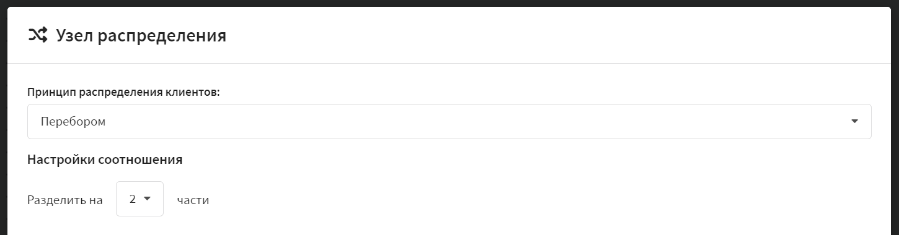Click the crossed-arrows distribution node icon

(37, 35)
